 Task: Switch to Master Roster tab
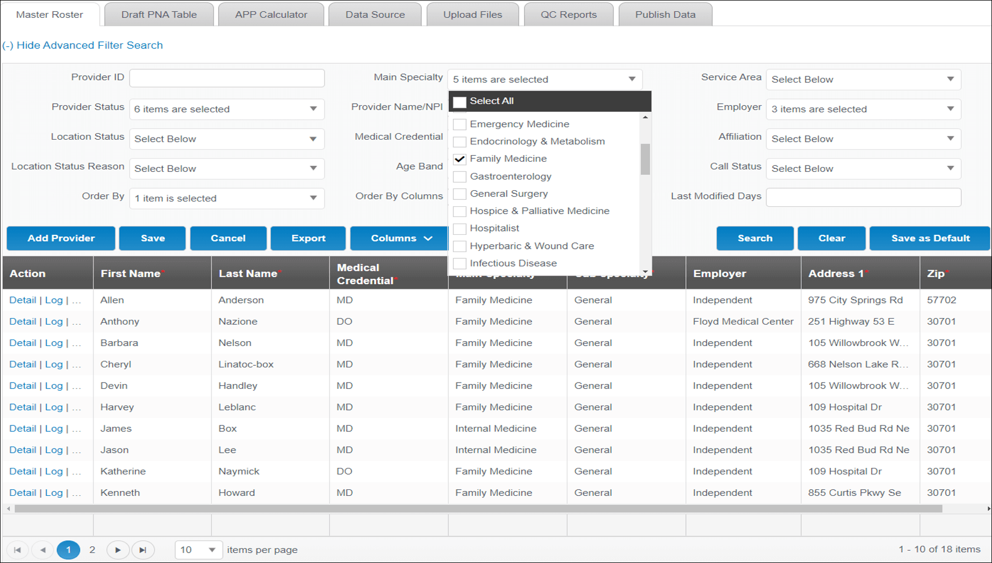49,15
